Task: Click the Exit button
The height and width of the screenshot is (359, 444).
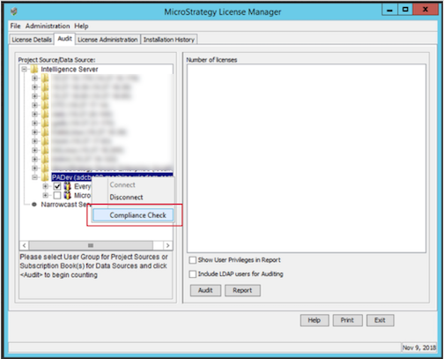Action: click(x=380, y=320)
